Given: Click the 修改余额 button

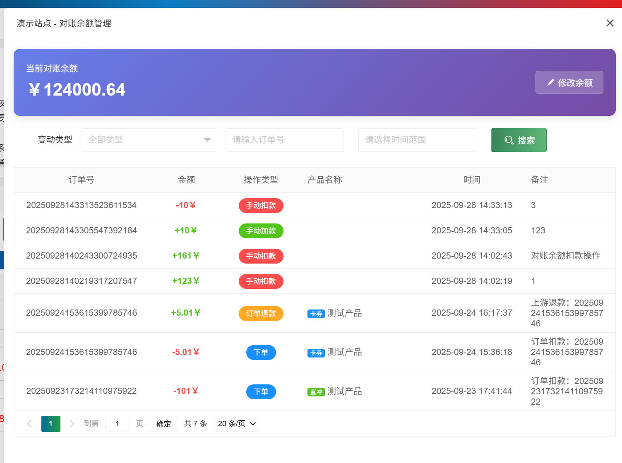Looking at the screenshot, I should coord(569,82).
